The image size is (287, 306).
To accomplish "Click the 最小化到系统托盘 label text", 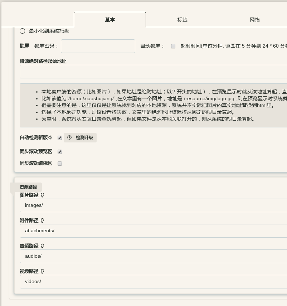I will point(49,31).
